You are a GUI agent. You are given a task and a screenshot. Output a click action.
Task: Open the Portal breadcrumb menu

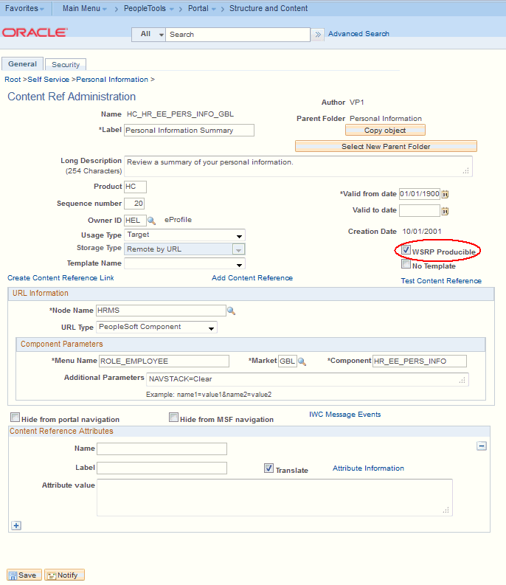[202, 9]
